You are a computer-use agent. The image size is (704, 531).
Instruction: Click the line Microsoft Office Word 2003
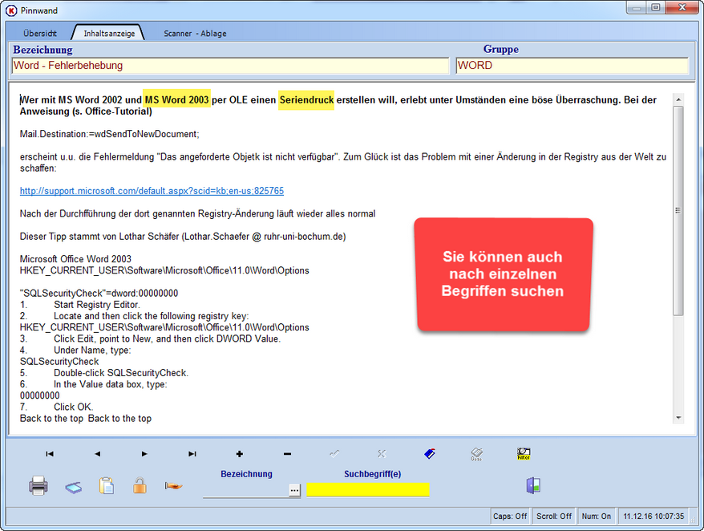pyautogui.click(x=75, y=259)
